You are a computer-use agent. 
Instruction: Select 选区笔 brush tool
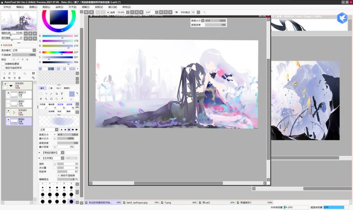click(60, 106)
